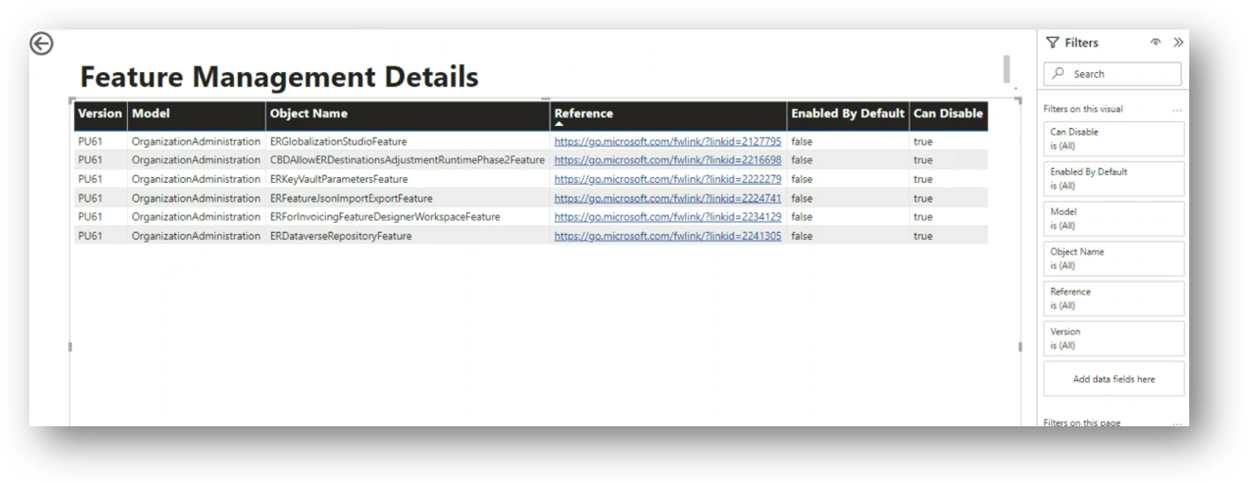Expand the Version filter card
Image resolution: width=1248 pixels, height=485 pixels.
[1113, 338]
